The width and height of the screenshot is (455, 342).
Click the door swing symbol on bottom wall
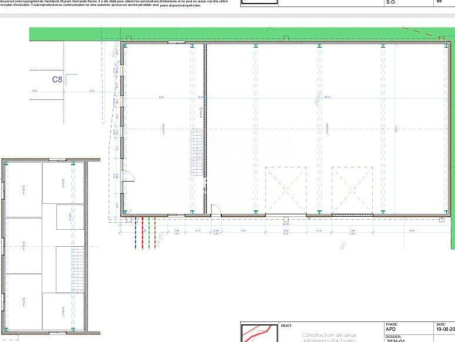[x=216, y=210]
